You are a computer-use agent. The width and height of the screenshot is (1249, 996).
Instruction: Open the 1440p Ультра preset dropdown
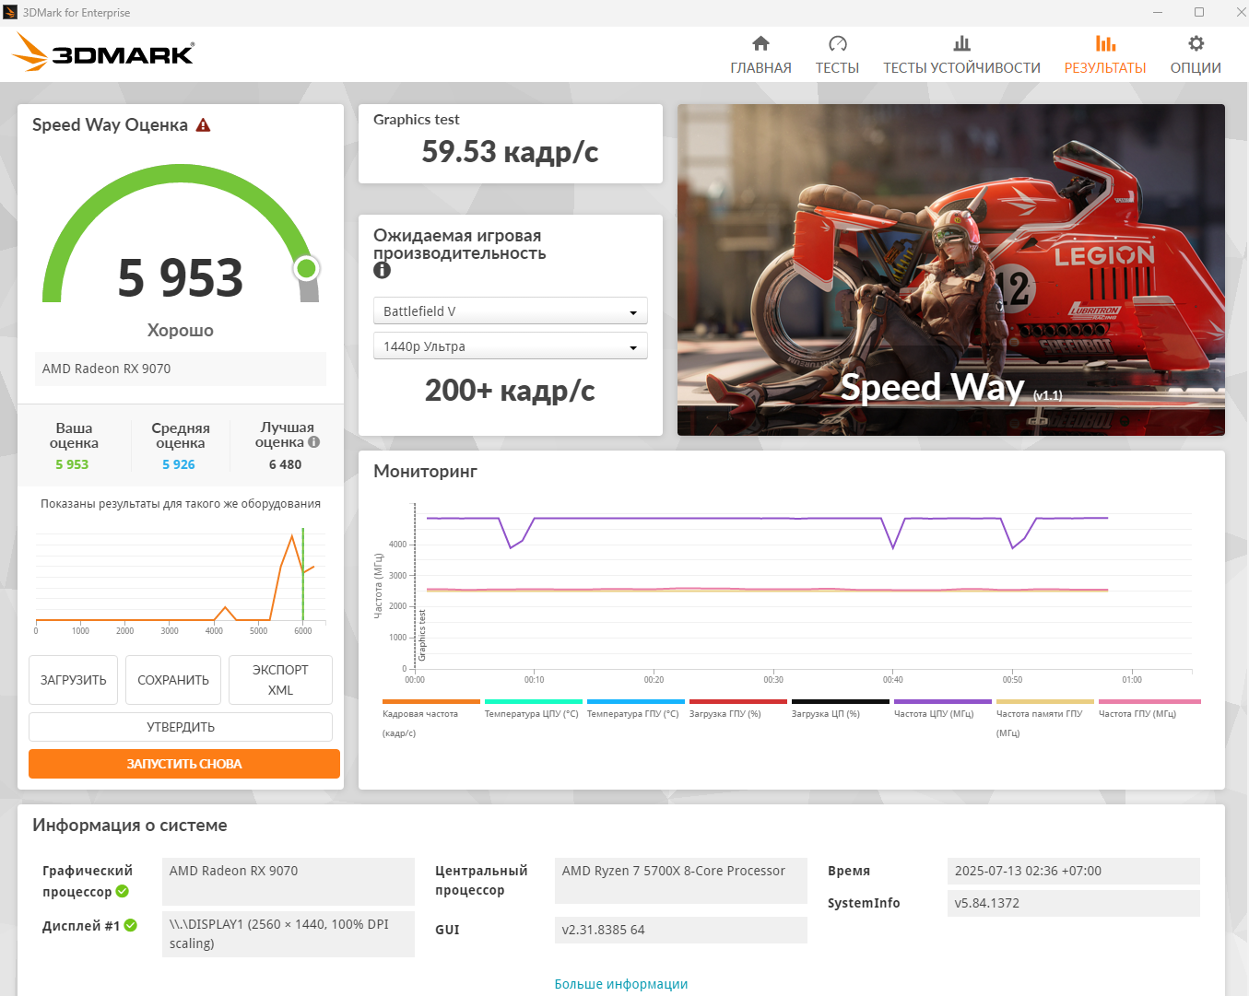click(x=511, y=346)
